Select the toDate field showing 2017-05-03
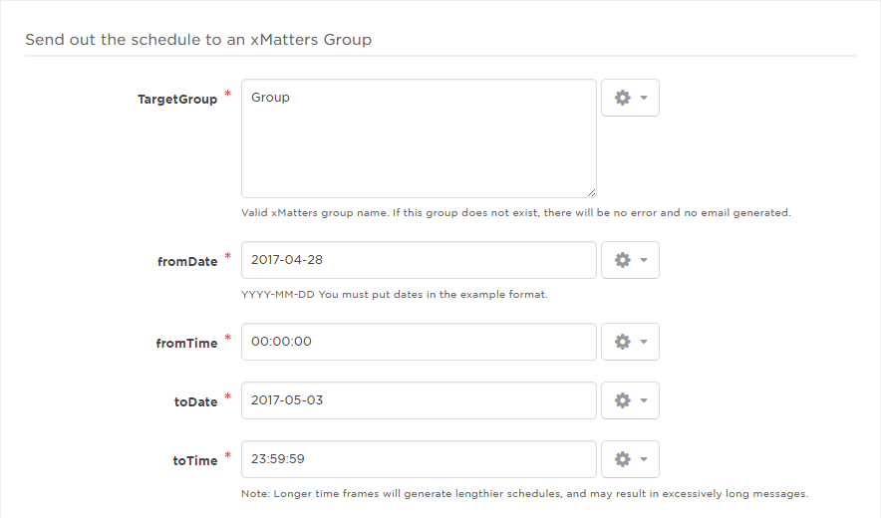This screenshot has width=881, height=518. 419,400
